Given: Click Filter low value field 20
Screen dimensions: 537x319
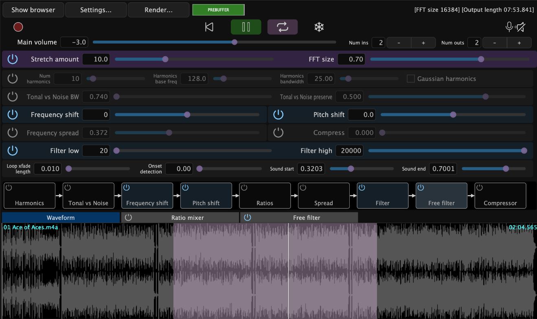Looking at the screenshot, I should coord(96,150).
